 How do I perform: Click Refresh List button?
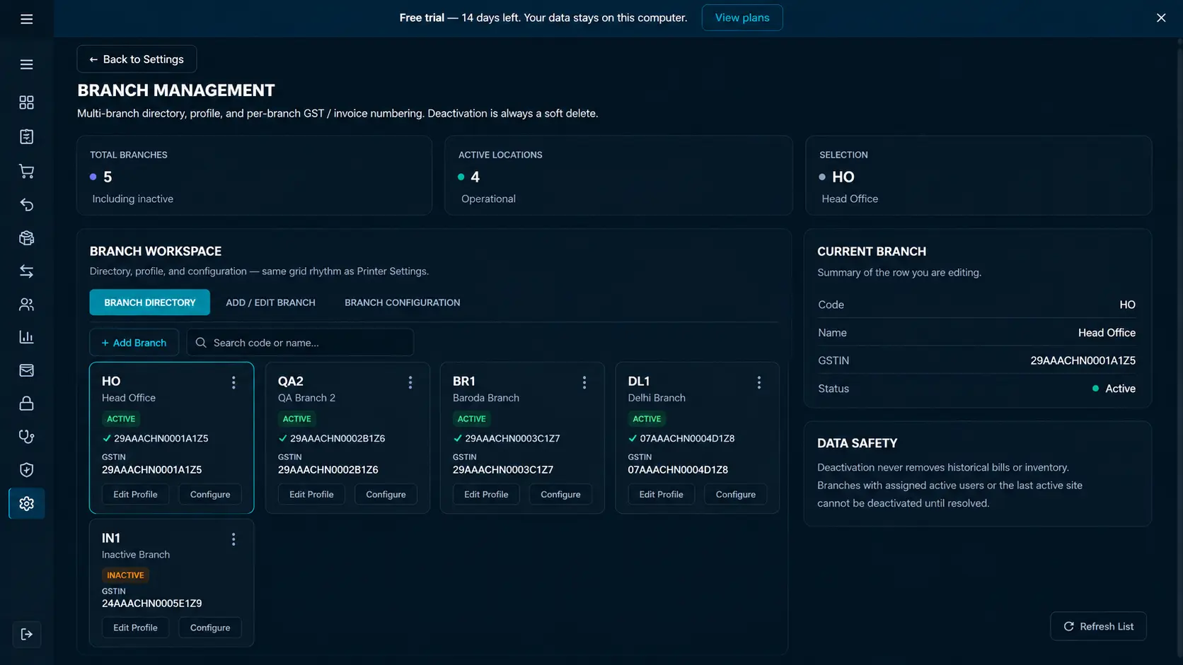pos(1098,626)
